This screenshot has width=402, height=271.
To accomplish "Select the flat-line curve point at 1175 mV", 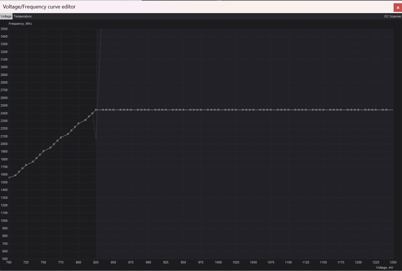I will click(x=341, y=110).
